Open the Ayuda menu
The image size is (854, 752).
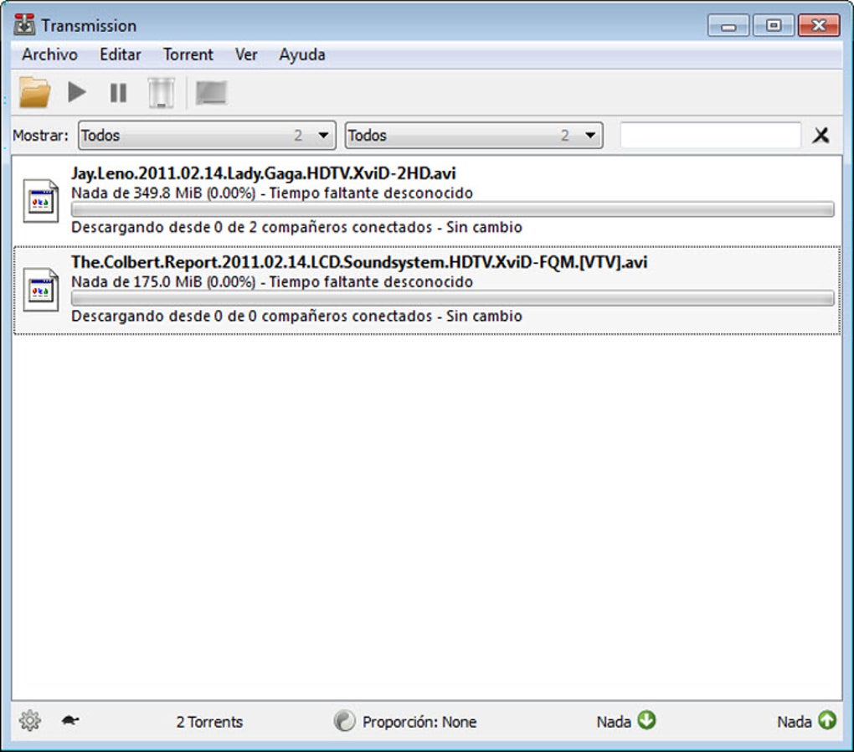(x=302, y=54)
